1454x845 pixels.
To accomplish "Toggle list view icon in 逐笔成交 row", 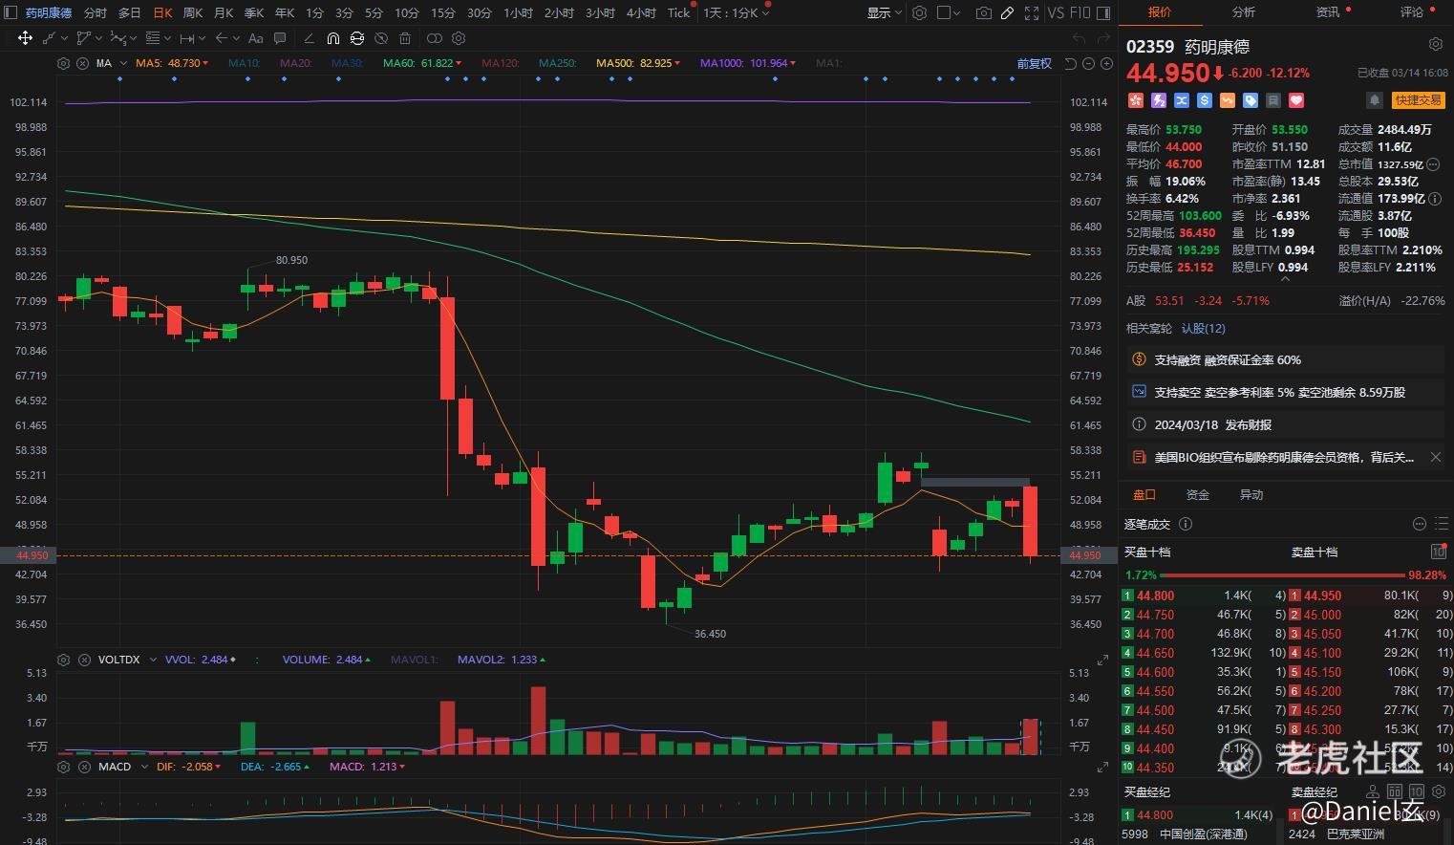I will [x=1442, y=524].
